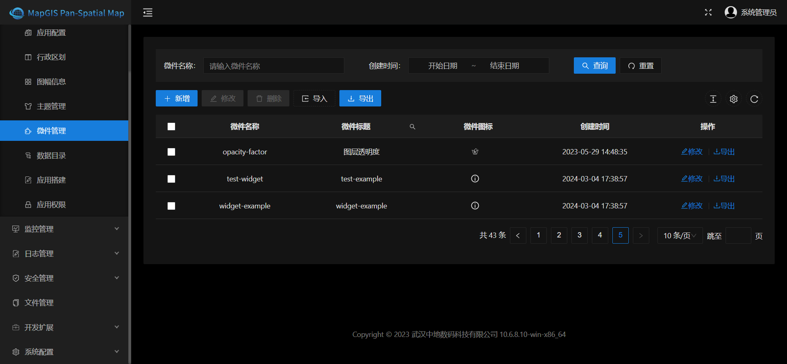Screen dimensions: 787x364
Task: Select 微件管理 in sidebar
Action: coord(64,131)
